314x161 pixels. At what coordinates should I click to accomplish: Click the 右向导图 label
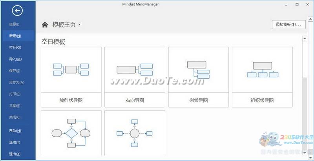(135, 100)
